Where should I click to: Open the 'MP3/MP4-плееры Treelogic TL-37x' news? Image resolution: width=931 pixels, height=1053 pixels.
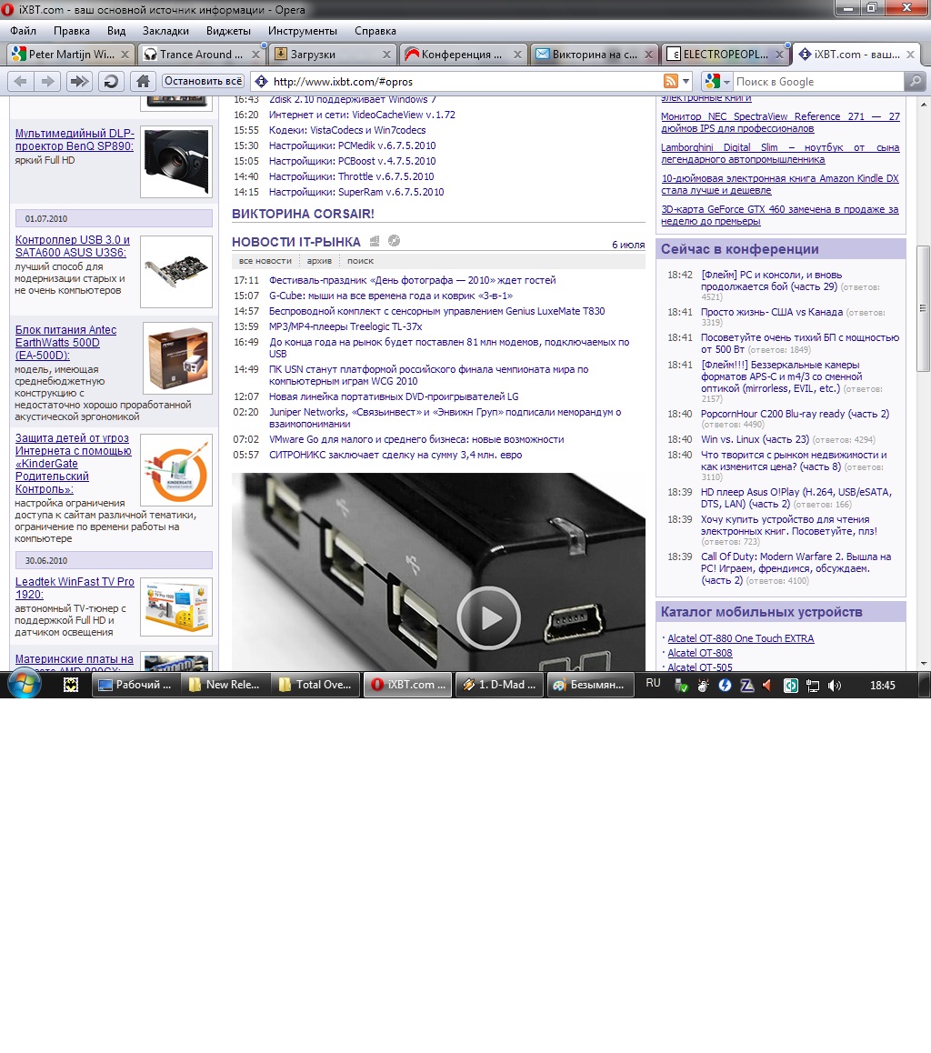345,326
